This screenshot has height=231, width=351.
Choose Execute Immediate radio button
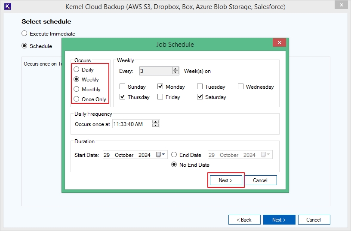point(24,33)
